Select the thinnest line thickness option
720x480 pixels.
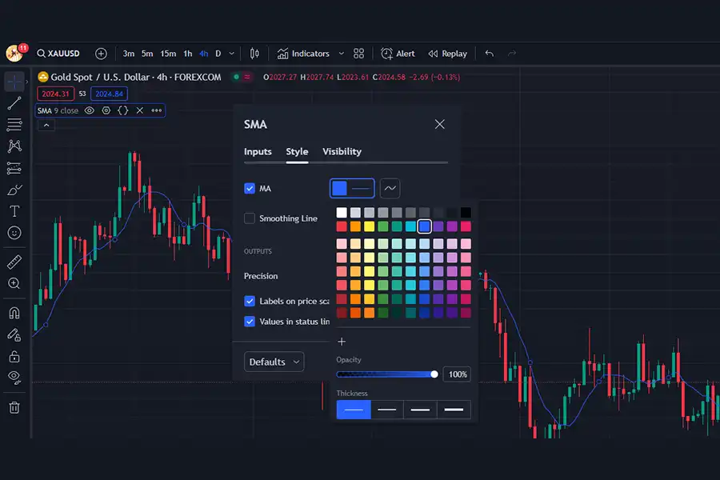[x=354, y=410]
